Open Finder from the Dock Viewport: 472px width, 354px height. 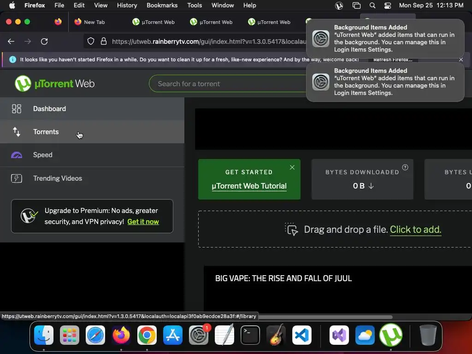44,335
